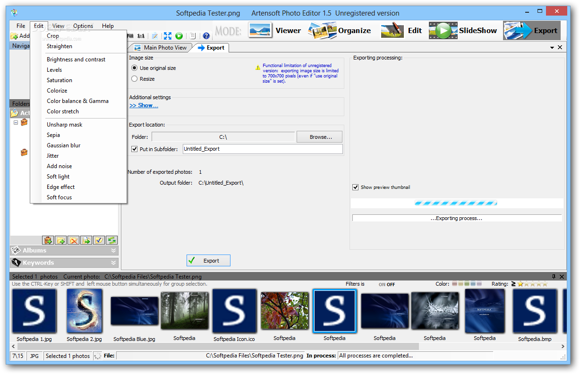This screenshot has height=374, width=580.
Task: Click the 1:1 actual size toolbar button
Action: [x=141, y=36]
